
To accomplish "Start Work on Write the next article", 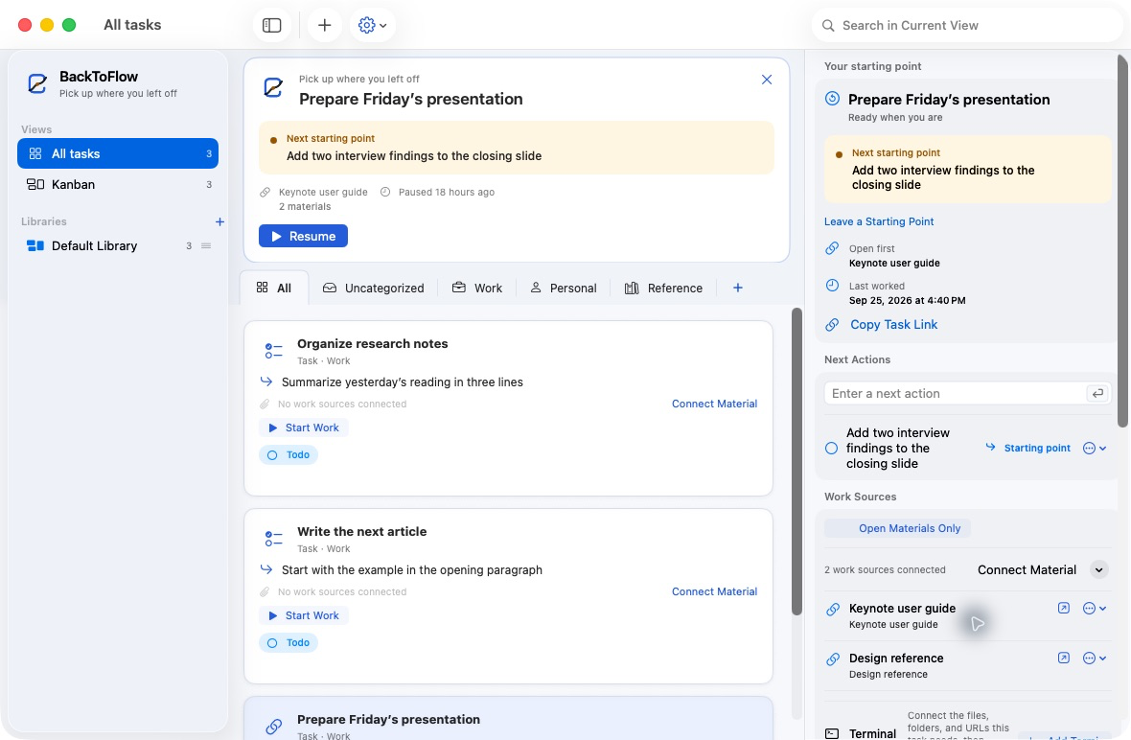I will (303, 615).
